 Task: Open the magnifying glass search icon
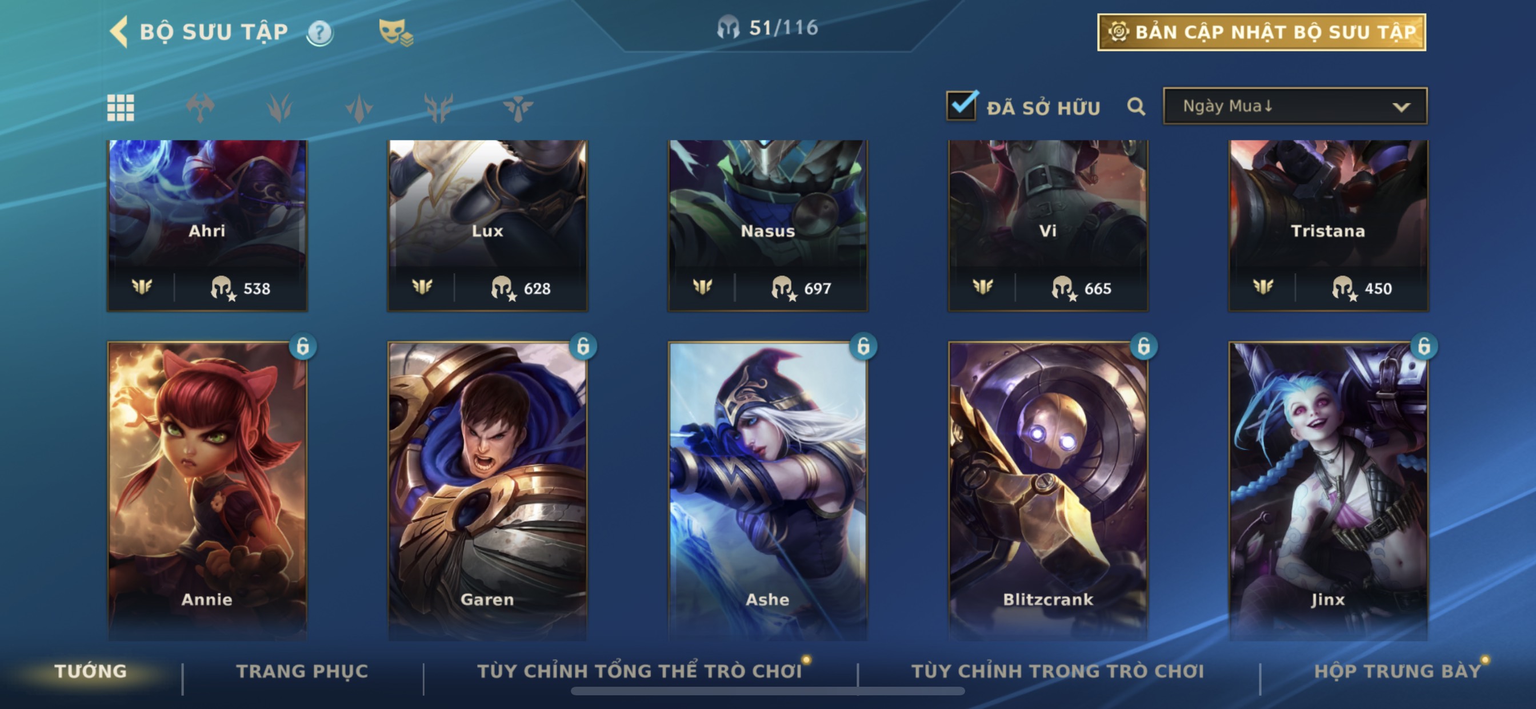[x=1136, y=107]
